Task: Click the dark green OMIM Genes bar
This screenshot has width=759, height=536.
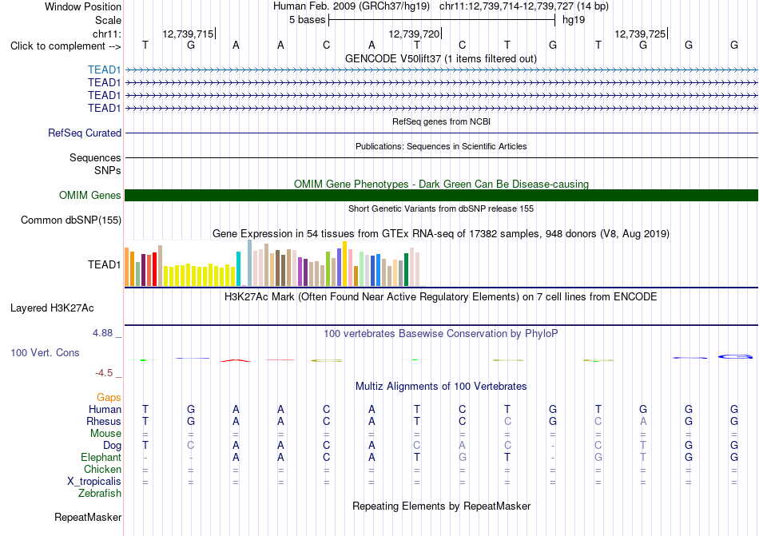Action: [x=442, y=196]
